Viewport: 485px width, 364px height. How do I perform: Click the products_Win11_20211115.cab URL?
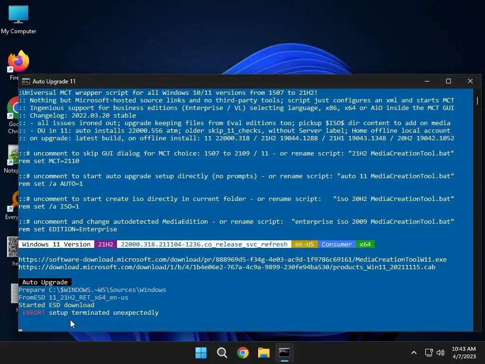coord(227,267)
